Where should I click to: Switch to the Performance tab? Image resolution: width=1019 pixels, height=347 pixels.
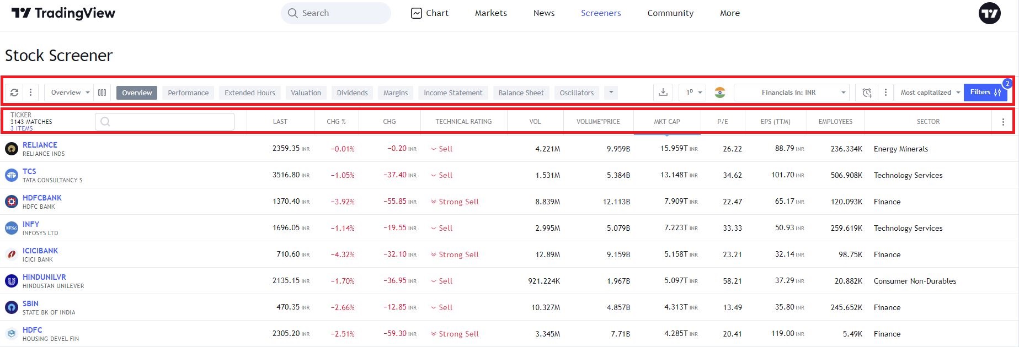pyautogui.click(x=188, y=93)
